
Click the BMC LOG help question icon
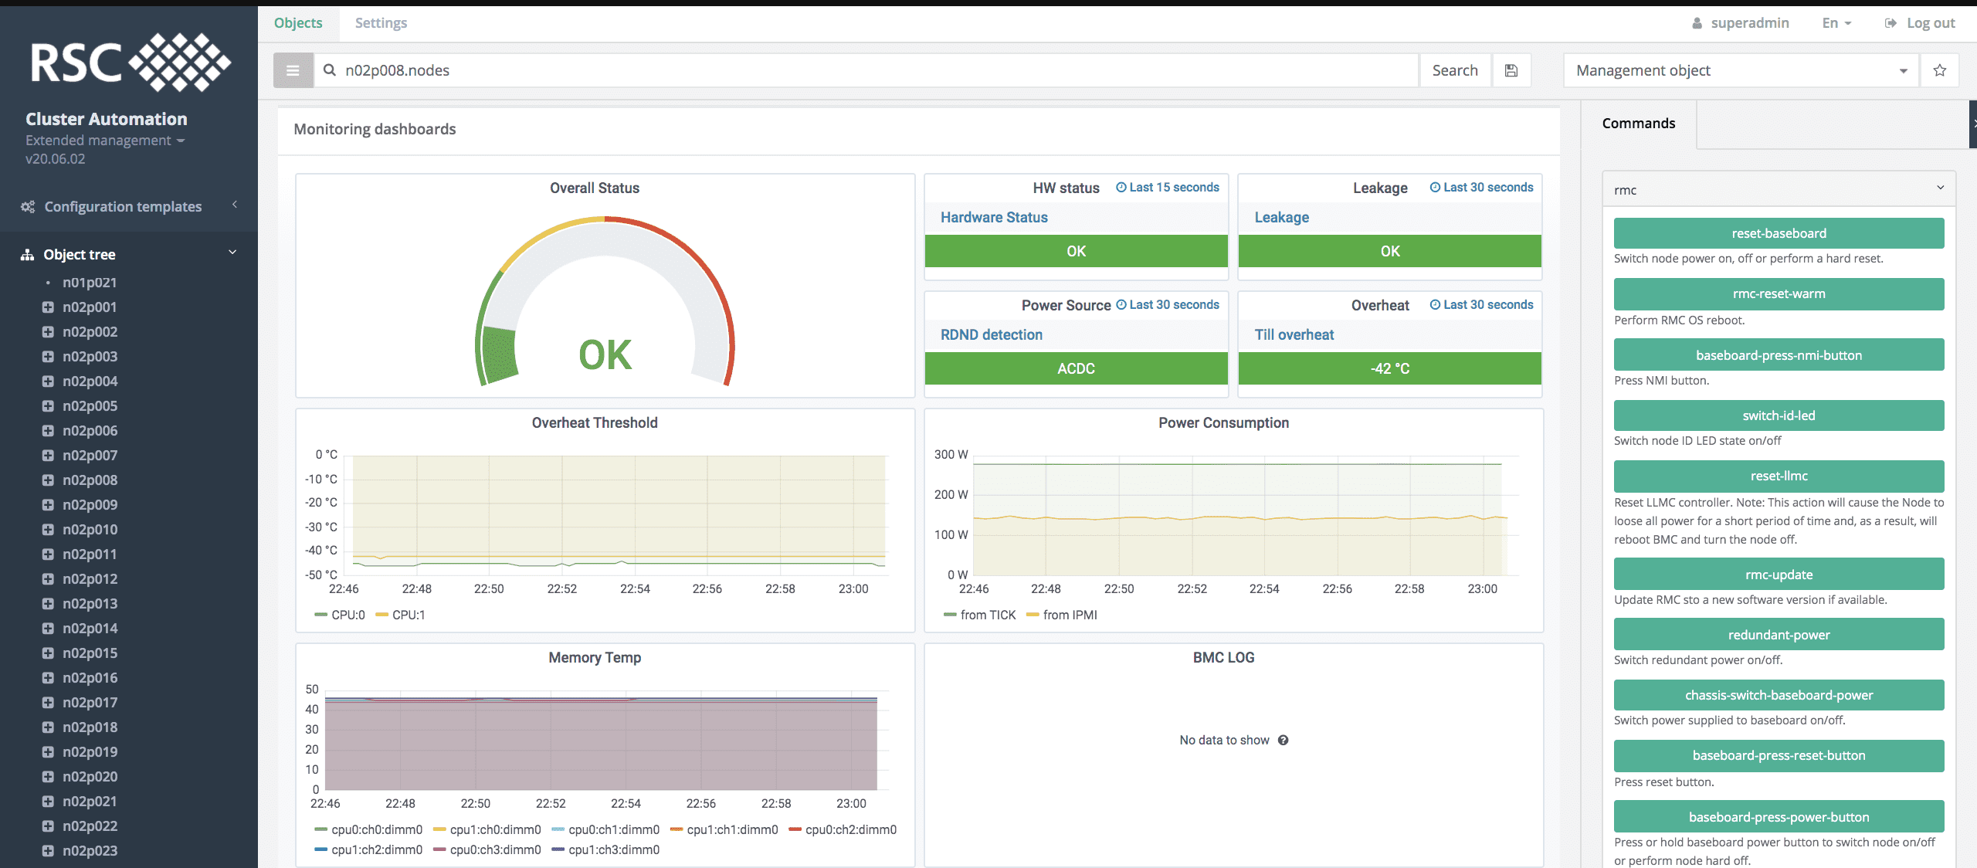[1284, 740]
